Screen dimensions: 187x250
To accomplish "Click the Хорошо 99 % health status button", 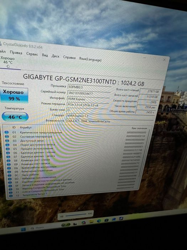I will point(14,95).
